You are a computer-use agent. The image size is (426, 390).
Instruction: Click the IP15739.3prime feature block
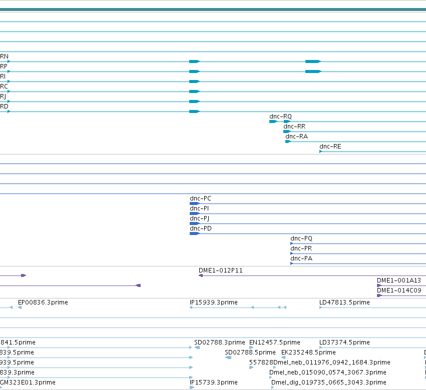pos(192,387)
